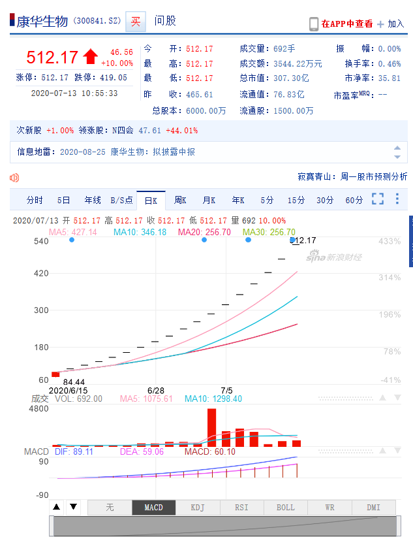Click the red first-day candle at 84.44
The width and height of the screenshot is (413, 539).
55,374
